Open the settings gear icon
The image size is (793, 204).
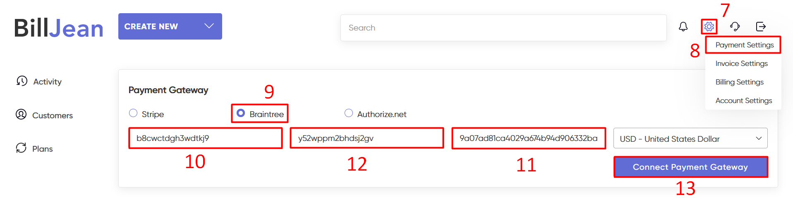pos(709,27)
